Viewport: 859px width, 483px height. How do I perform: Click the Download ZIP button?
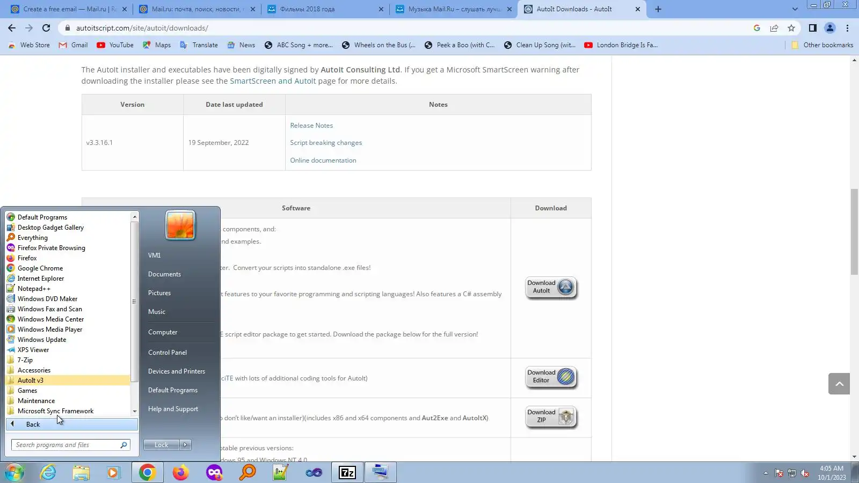point(551,417)
